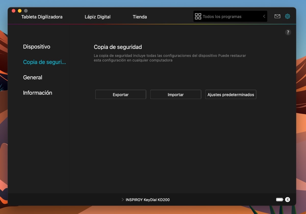Viewport: 306px width, 214px height.
Task: Open the settings gear icon
Action: point(288,16)
